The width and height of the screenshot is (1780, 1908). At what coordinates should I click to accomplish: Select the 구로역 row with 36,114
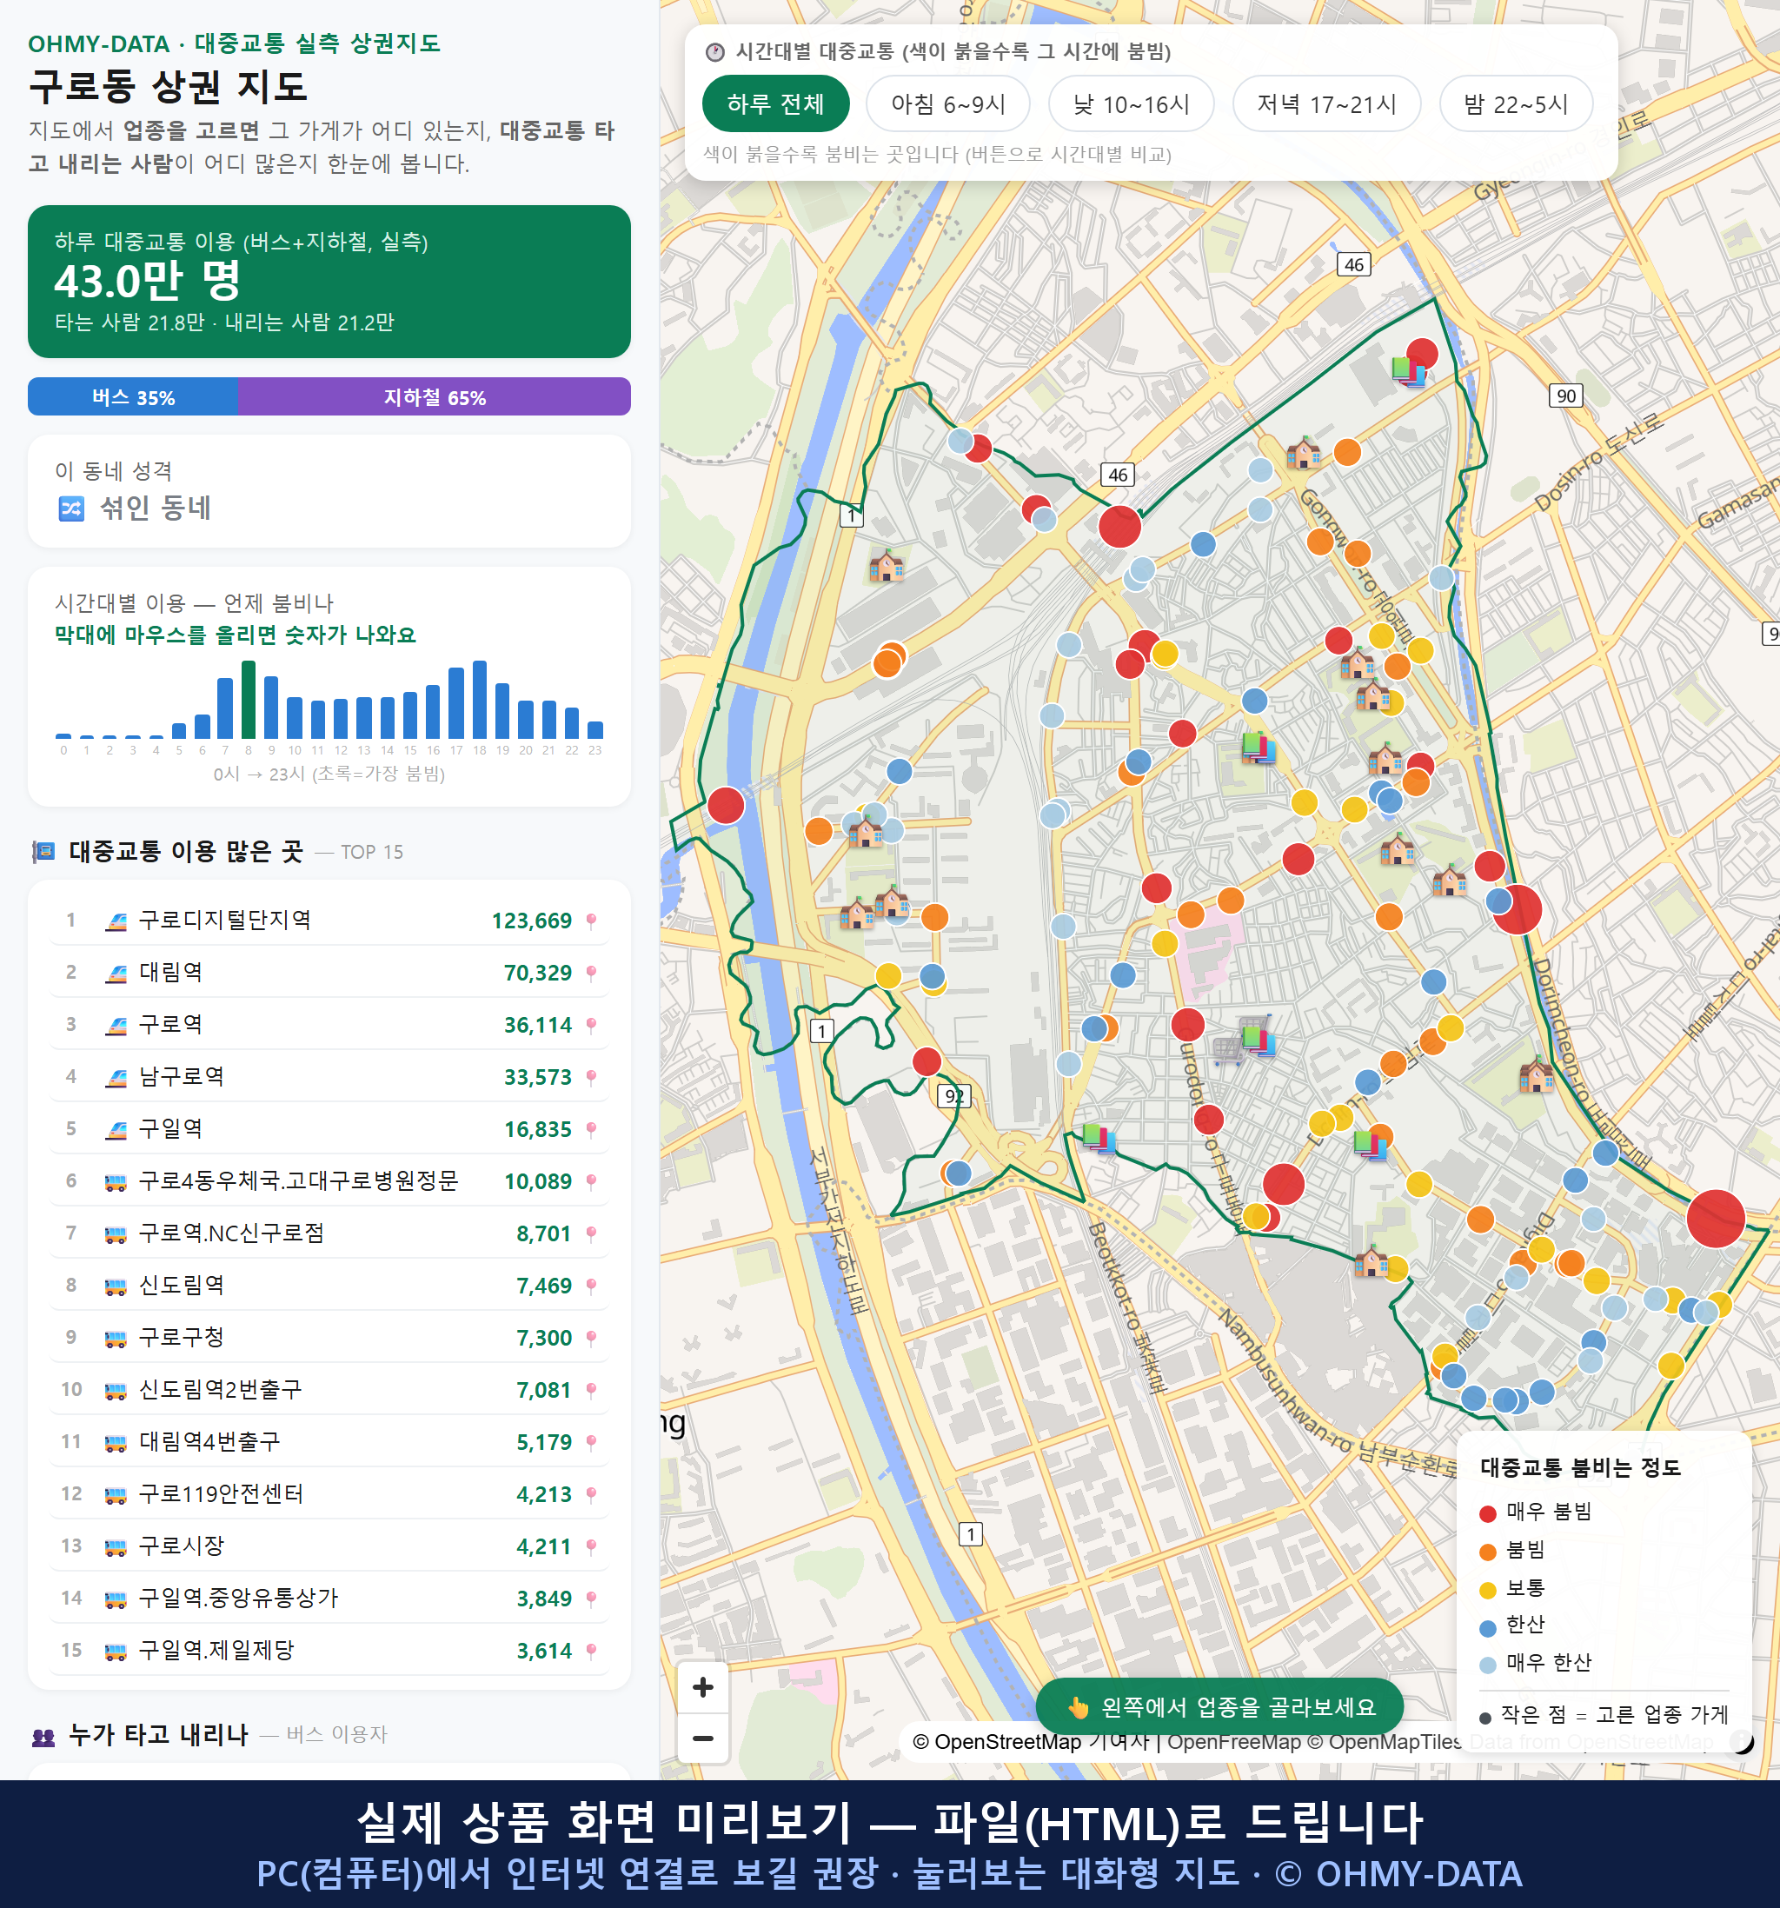(329, 1024)
